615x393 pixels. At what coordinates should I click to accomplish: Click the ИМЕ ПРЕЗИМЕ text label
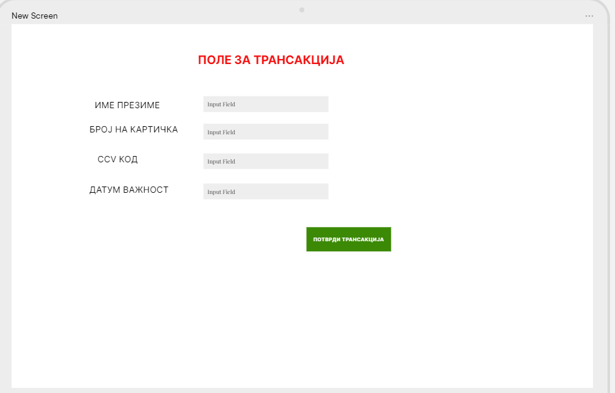[127, 105]
